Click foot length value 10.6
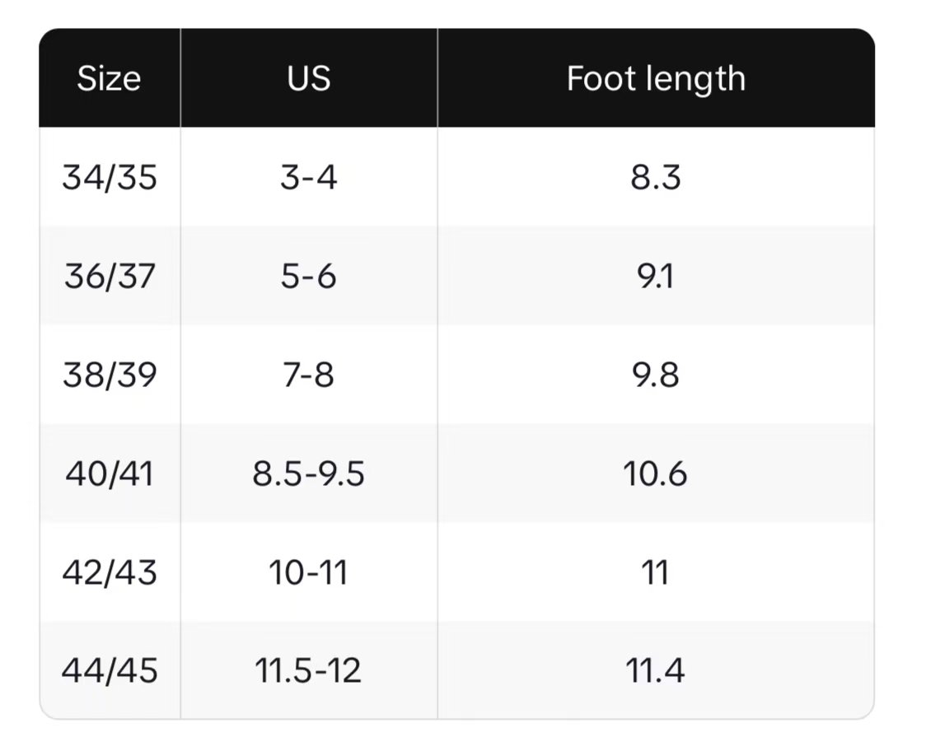The width and height of the screenshot is (926, 751). point(656,473)
